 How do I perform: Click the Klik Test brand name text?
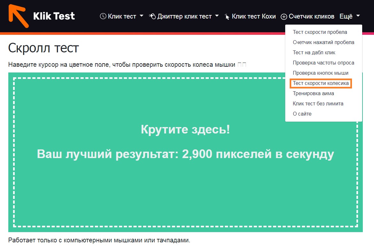point(54,16)
